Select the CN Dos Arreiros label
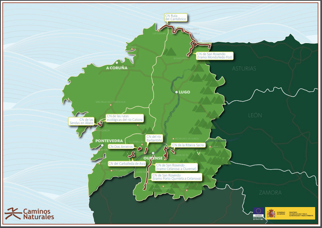This screenshot has height=228, width=322. click(120, 147)
